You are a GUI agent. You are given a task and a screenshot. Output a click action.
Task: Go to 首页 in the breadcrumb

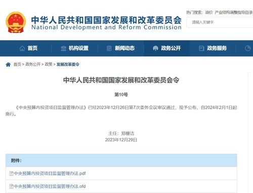tap(17, 64)
